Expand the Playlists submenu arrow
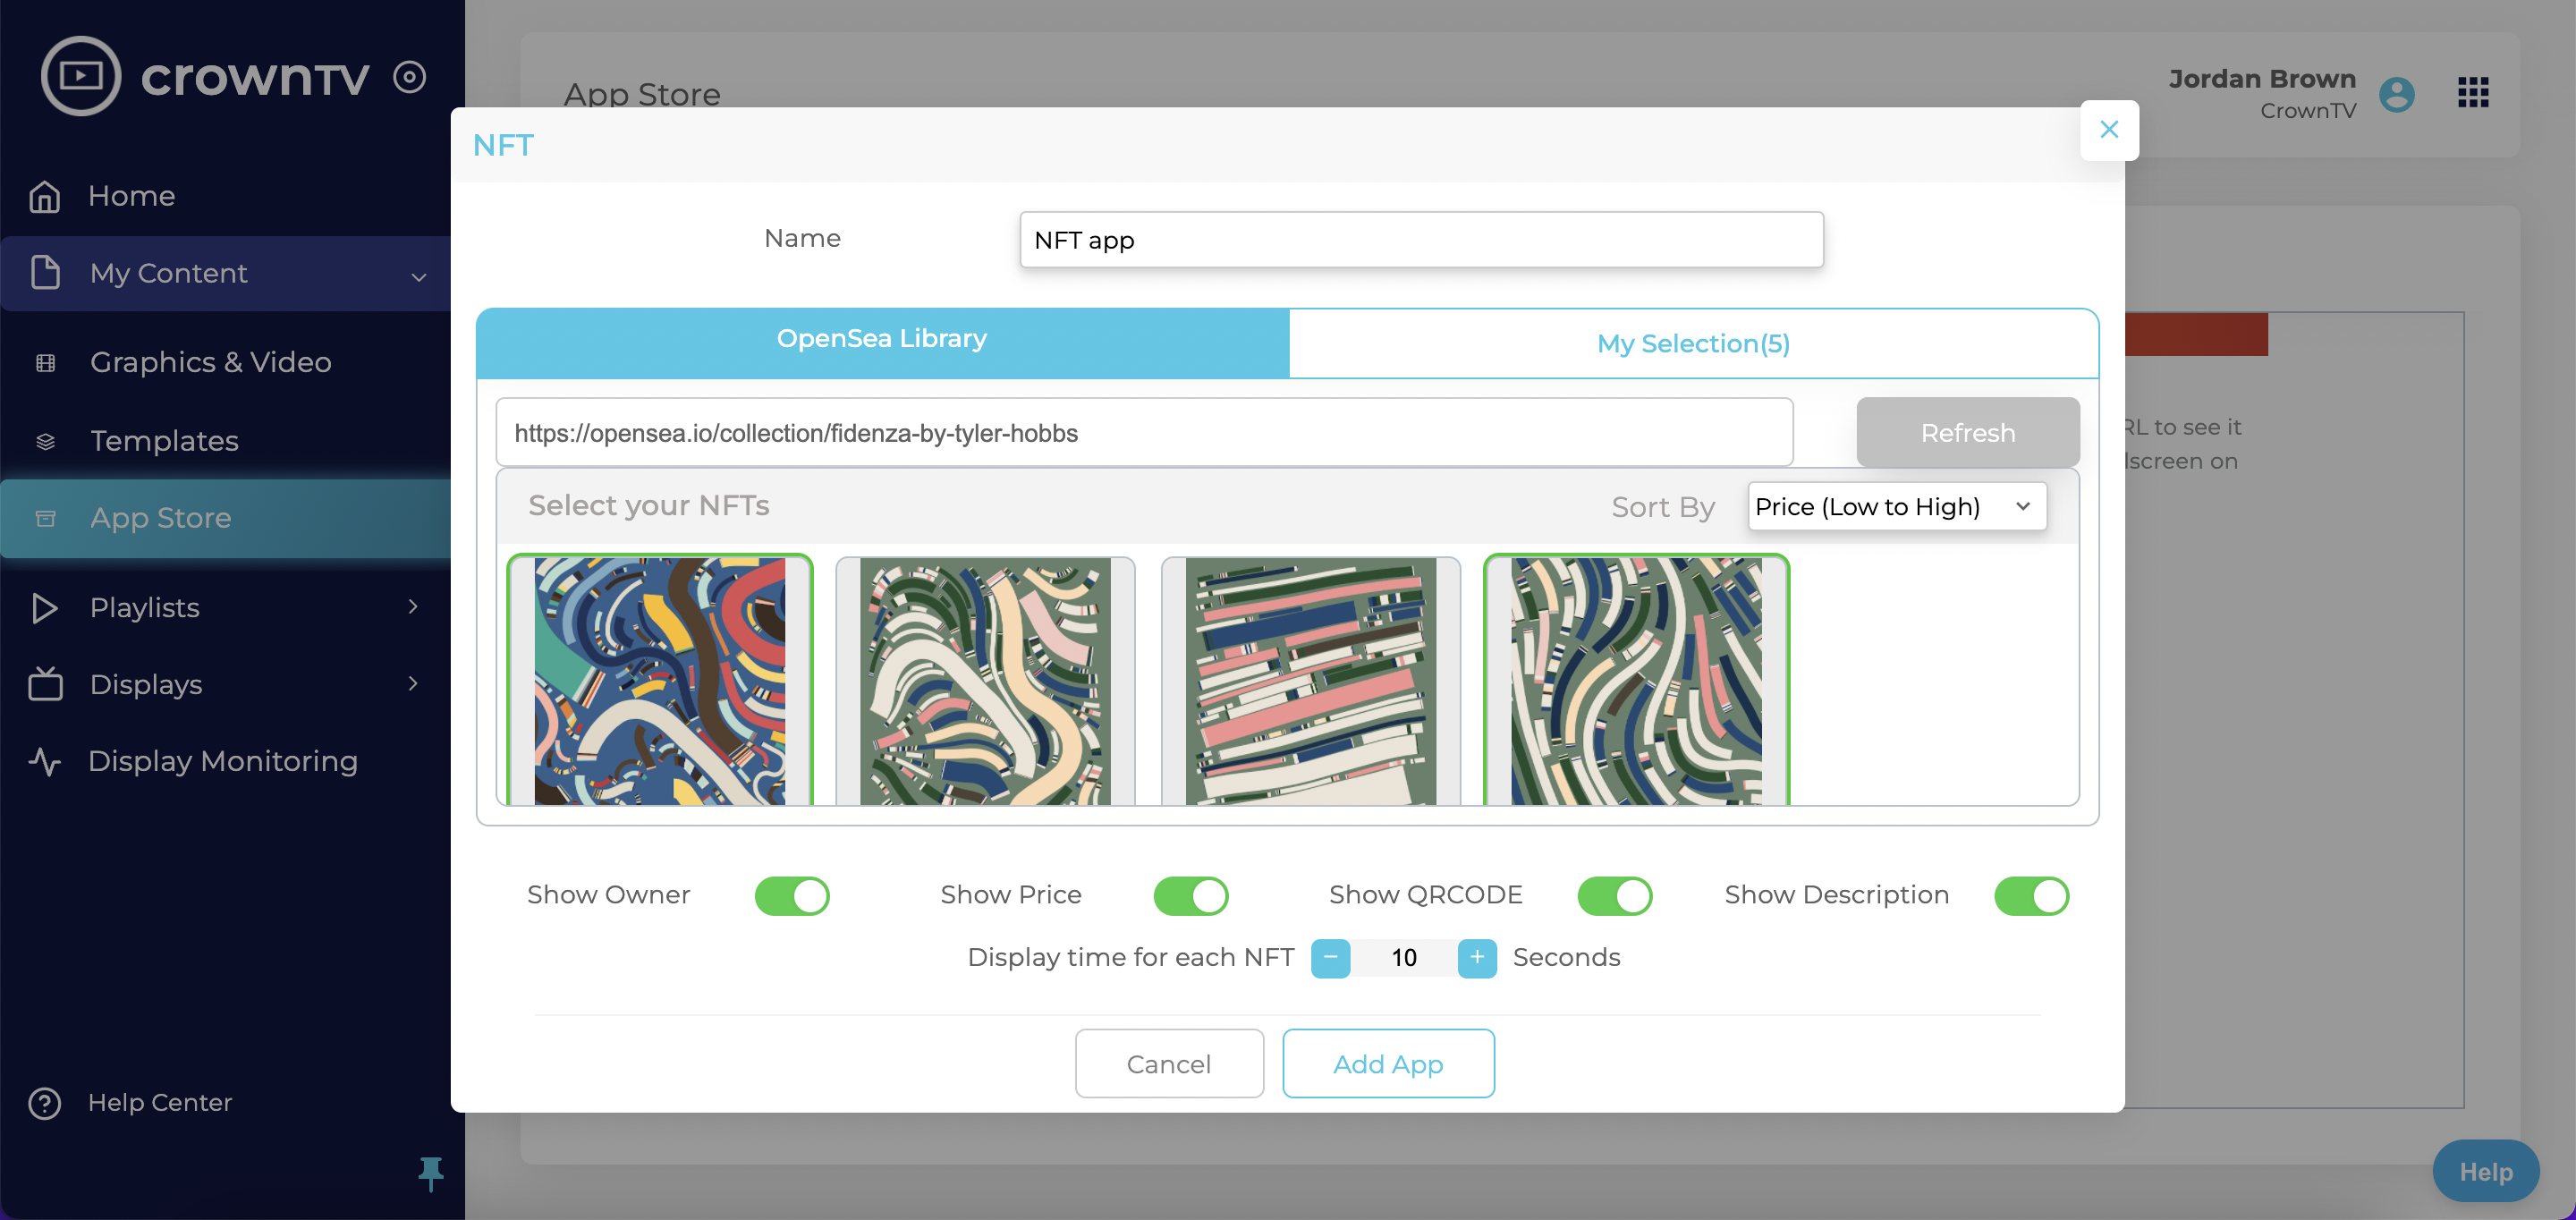This screenshot has height=1220, width=2576. [413, 606]
